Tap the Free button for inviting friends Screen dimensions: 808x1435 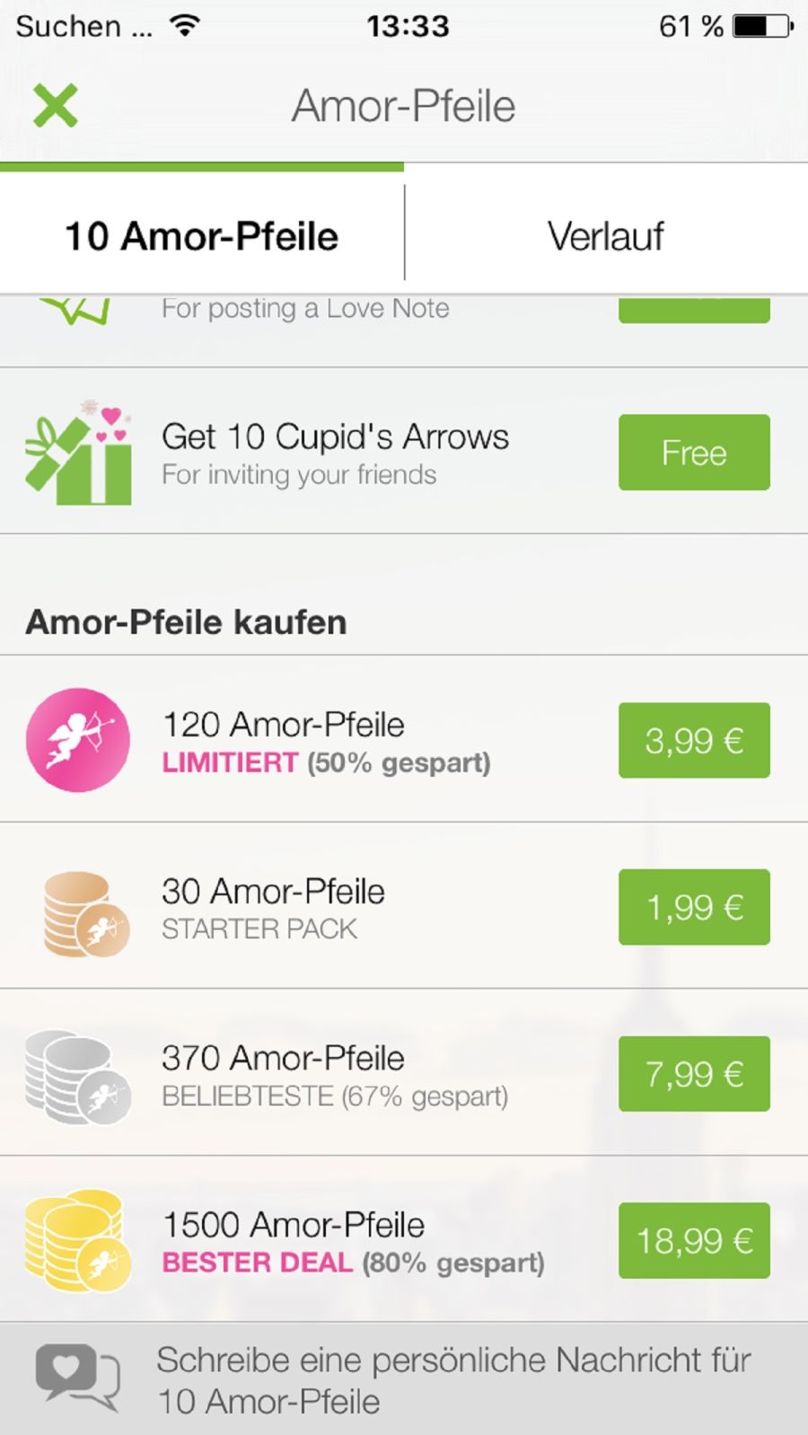tap(694, 452)
